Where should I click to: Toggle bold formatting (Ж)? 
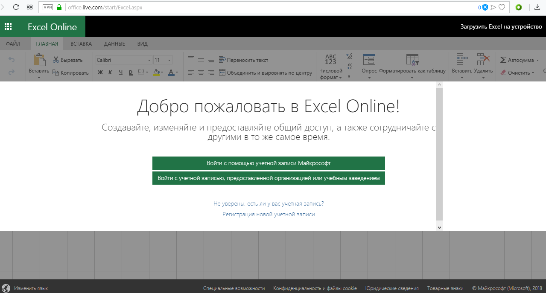click(100, 73)
